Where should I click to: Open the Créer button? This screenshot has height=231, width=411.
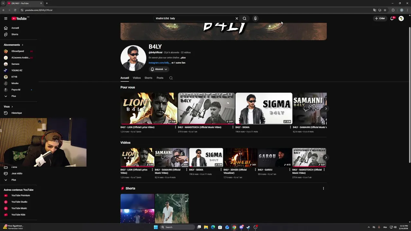(380, 19)
